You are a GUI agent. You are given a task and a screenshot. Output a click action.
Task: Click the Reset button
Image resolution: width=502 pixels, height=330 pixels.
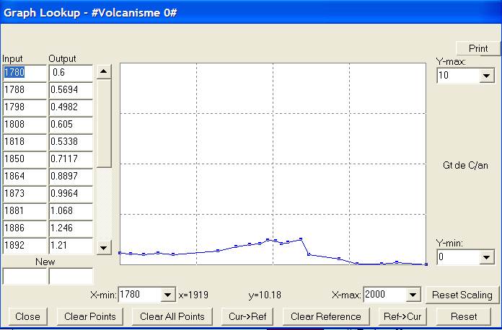(463, 316)
